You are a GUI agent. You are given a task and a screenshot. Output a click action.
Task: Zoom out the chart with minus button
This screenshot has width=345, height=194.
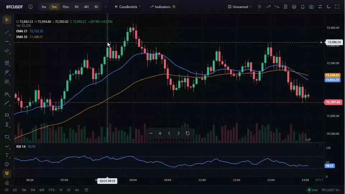[x=151, y=133]
